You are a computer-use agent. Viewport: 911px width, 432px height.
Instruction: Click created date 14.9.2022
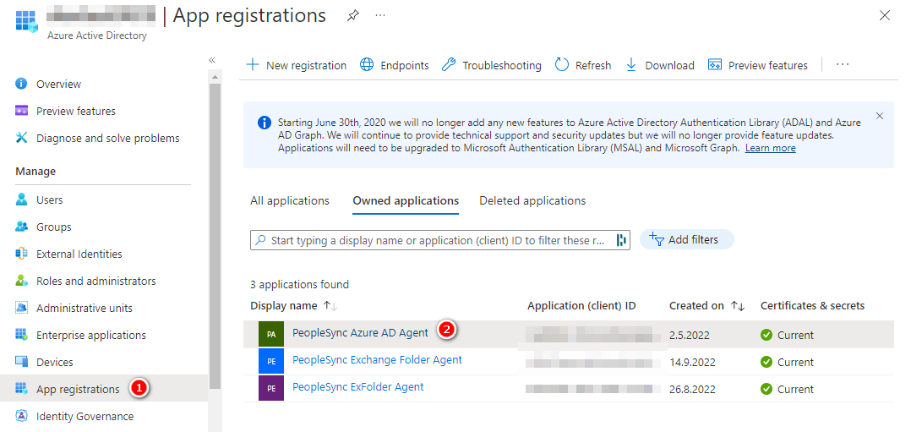692,362
